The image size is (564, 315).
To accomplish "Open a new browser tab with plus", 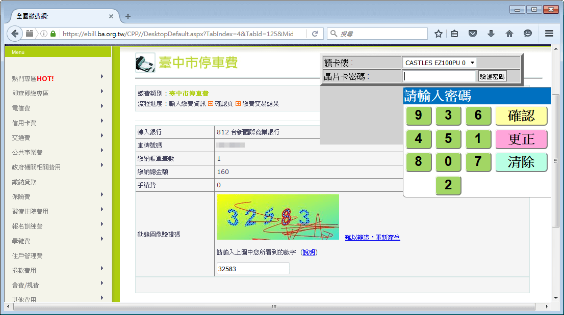I will click(128, 16).
